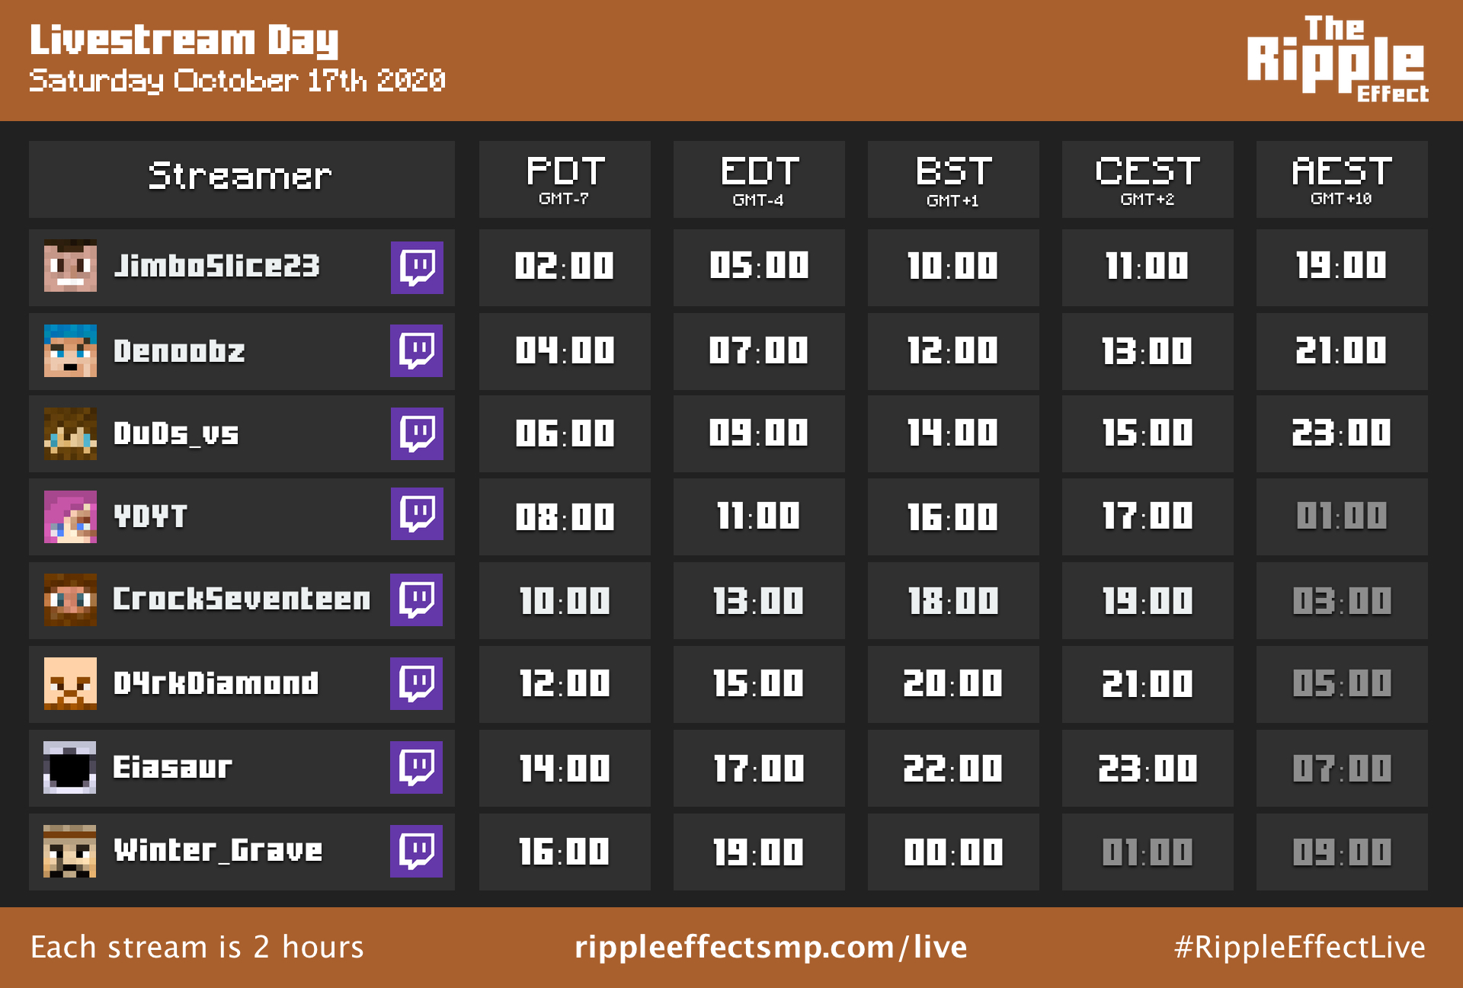
Task: Click The Ripple Effect logo
Action: coord(1338,59)
